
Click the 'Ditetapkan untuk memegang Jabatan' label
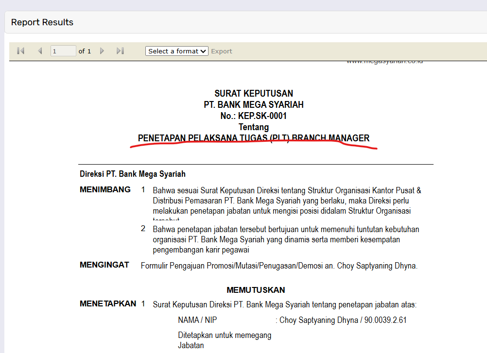pyautogui.click(x=225, y=340)
